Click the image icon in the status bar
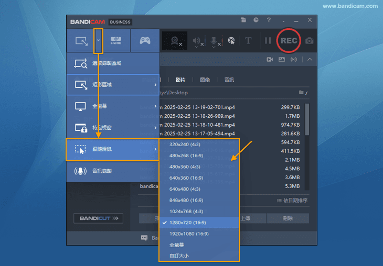The image size is (383, 266). click(x=282, y=60)
